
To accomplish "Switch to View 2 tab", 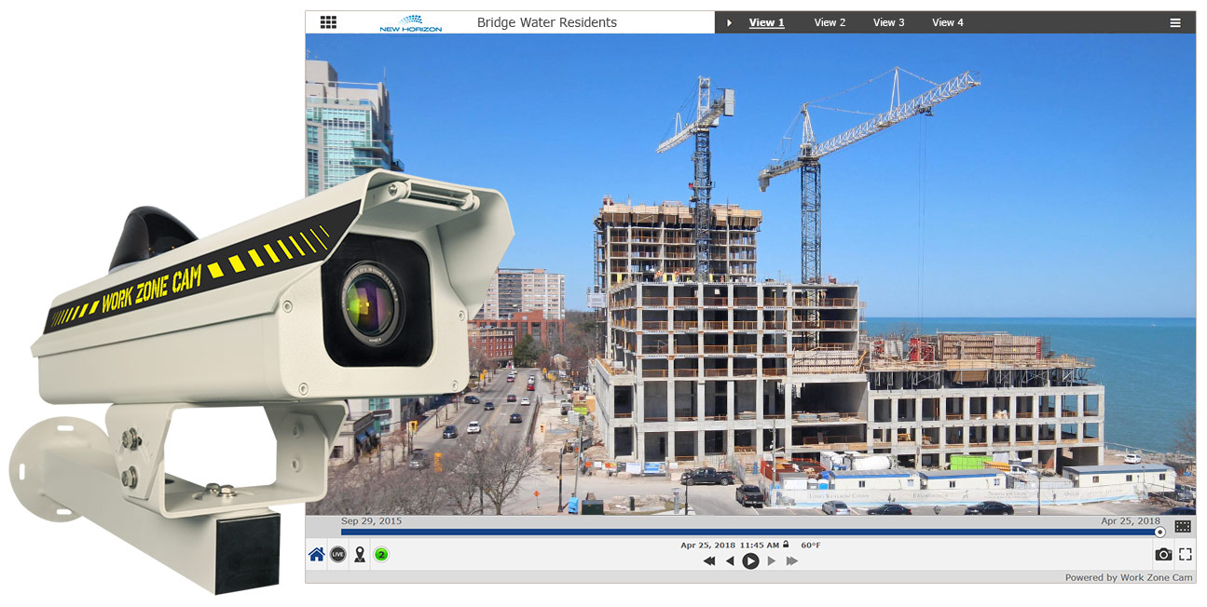I will coord(830,22).
